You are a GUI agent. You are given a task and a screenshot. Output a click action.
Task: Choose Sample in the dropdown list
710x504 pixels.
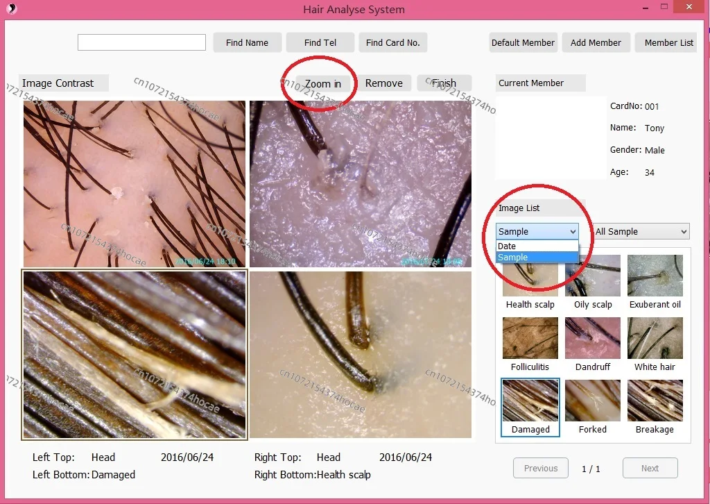(537, 258)
